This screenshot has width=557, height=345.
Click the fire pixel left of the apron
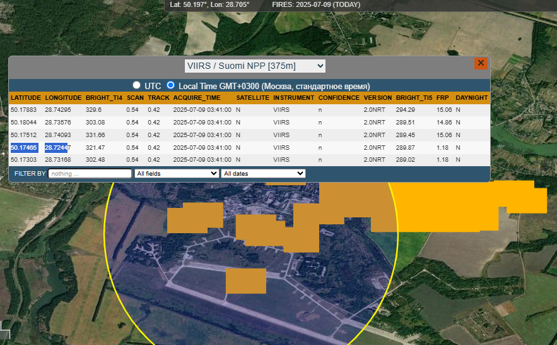[x=195, y=217]
